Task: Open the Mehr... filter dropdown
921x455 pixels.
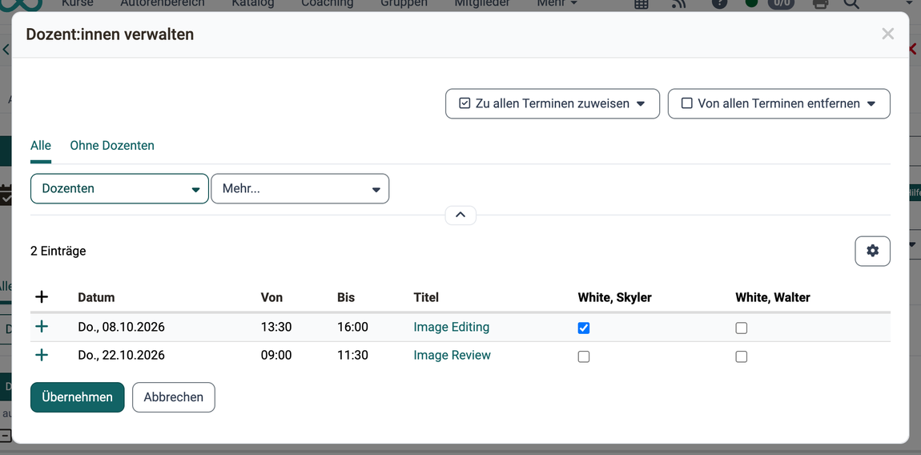Action: pos(300,189)
